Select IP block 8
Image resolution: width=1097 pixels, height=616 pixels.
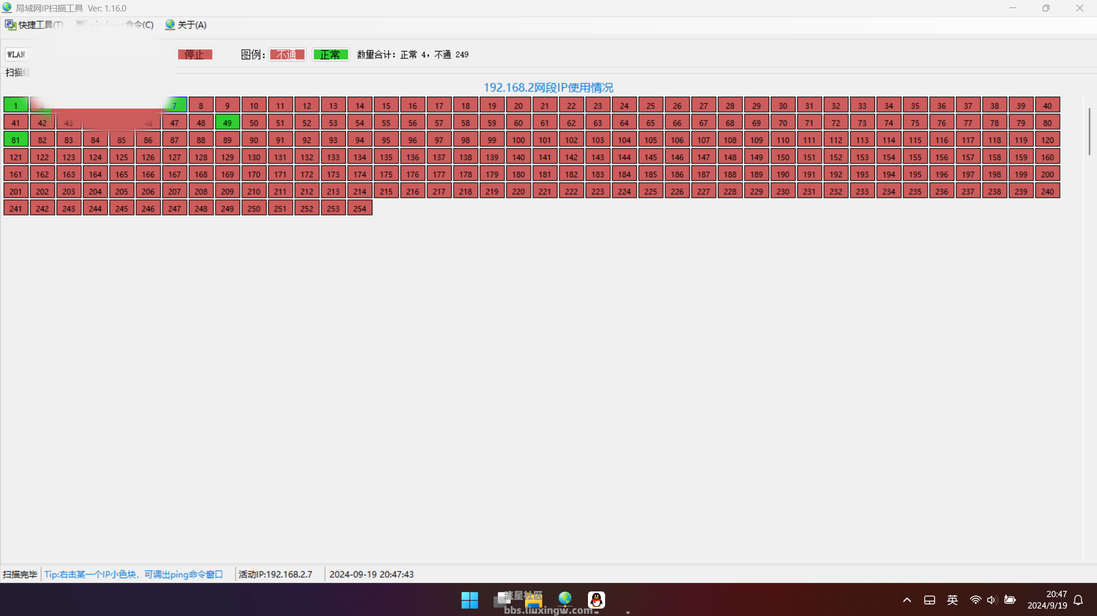tap(201, 105)
